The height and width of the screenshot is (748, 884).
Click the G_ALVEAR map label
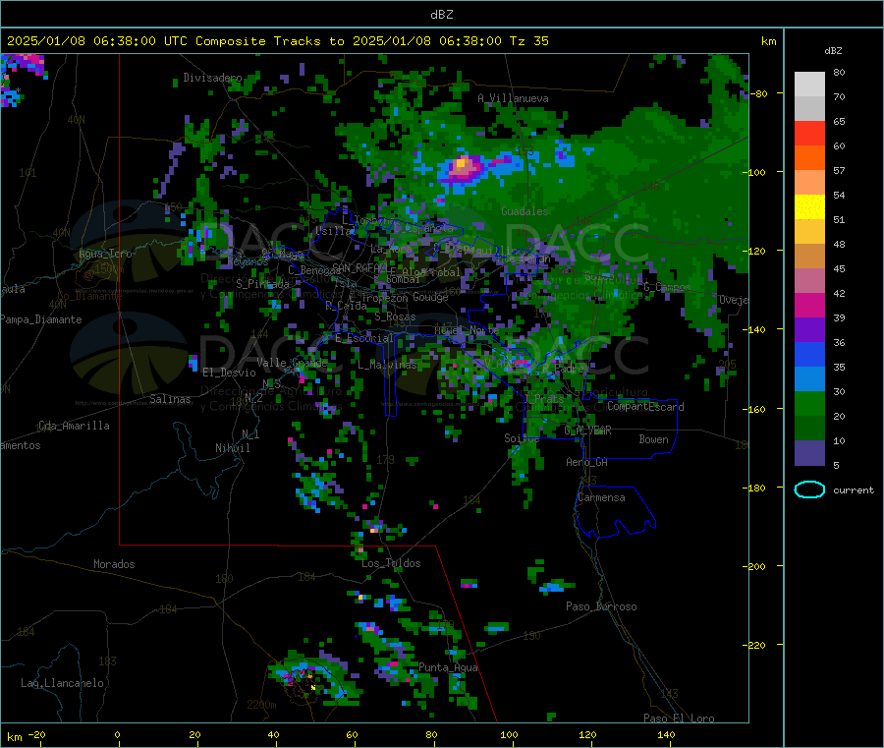pos(587,431)
